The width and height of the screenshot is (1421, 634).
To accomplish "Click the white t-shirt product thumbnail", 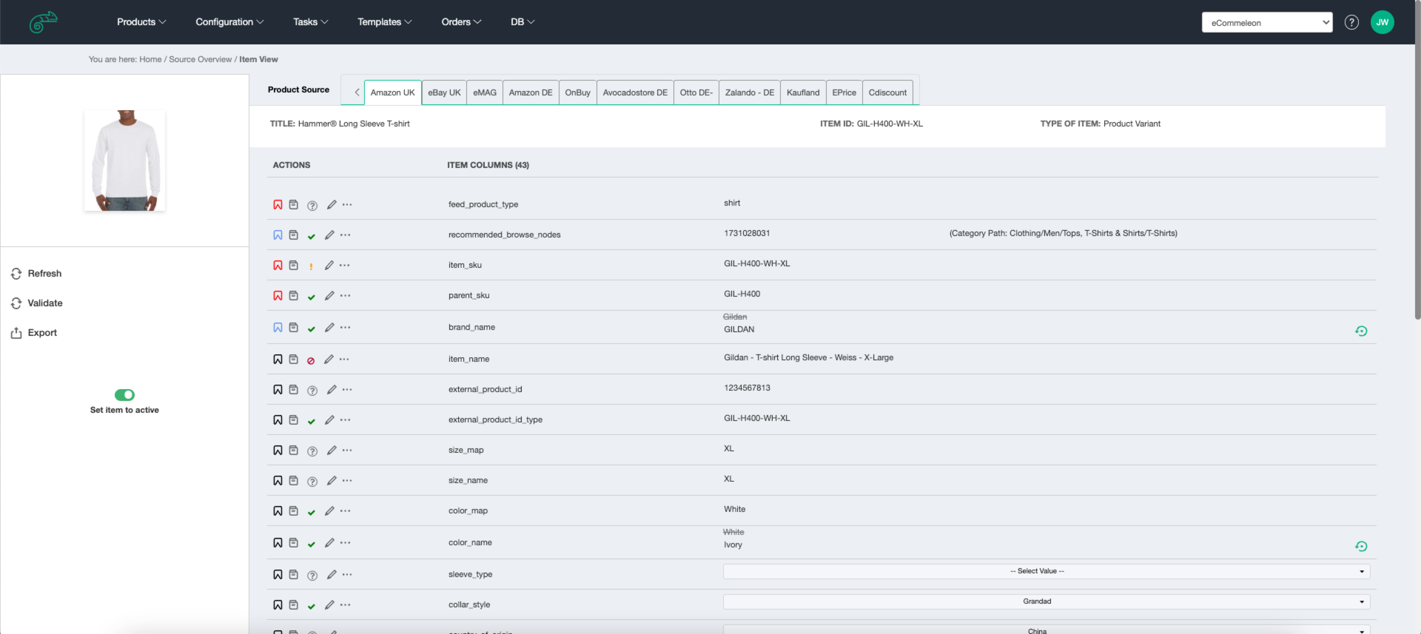I will pyautogui.click(x=124, y=161).
